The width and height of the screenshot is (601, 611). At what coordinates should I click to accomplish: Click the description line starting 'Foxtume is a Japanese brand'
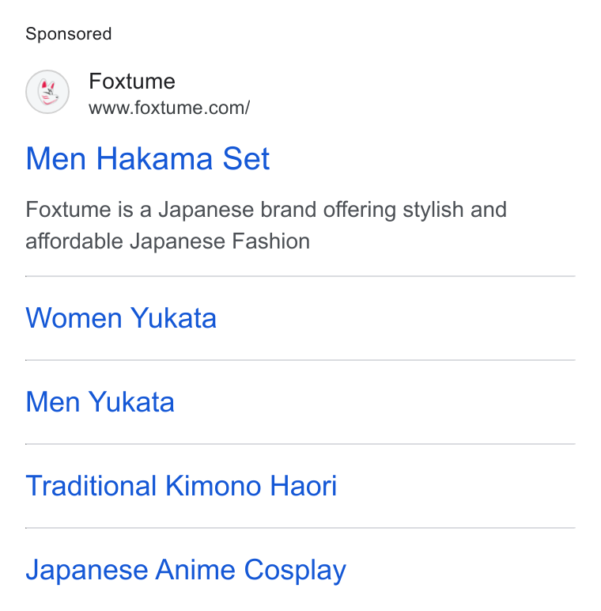tap(266, 210)
